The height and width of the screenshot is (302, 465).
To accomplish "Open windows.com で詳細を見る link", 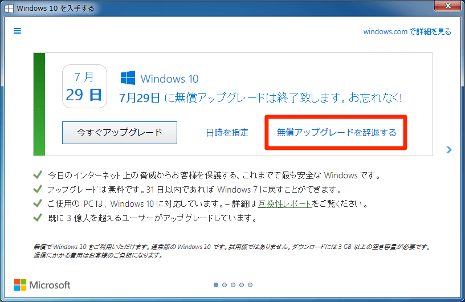I will tap(407, 31).
